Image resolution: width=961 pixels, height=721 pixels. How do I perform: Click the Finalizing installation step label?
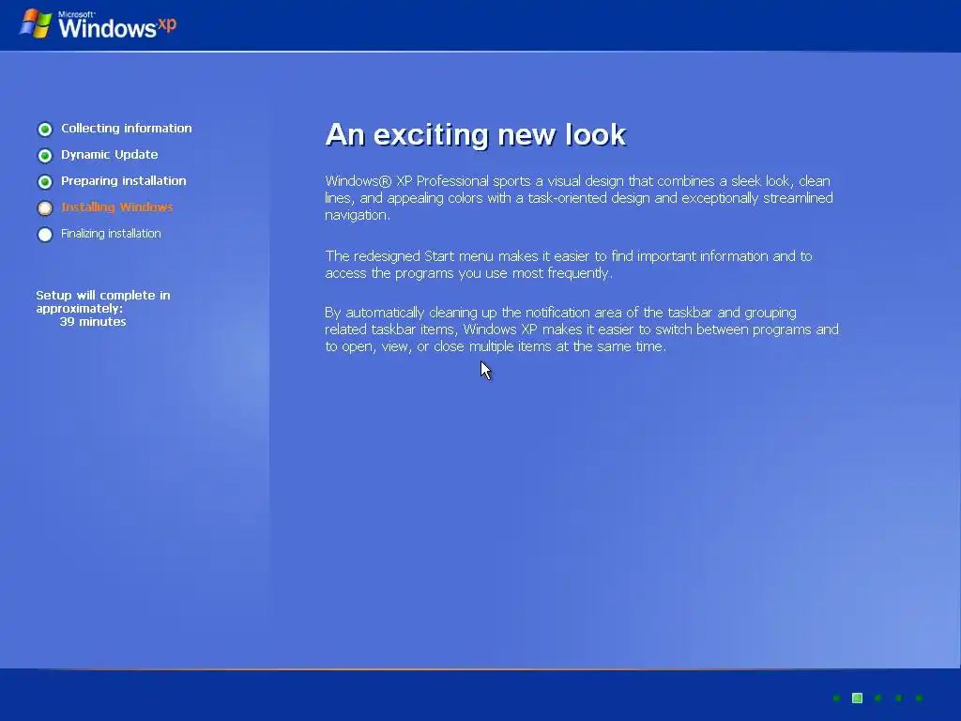coord(111,234)
